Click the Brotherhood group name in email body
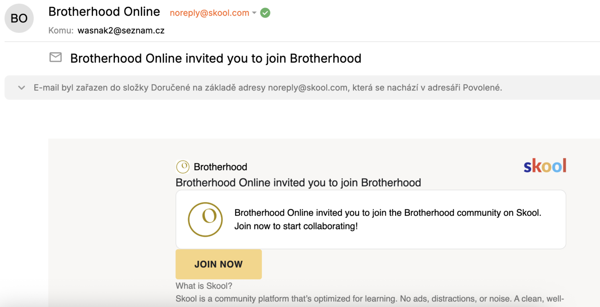Image resolution: width=600 pixels, height=307 pixels. pyautogui.click(x=220, y=167)
